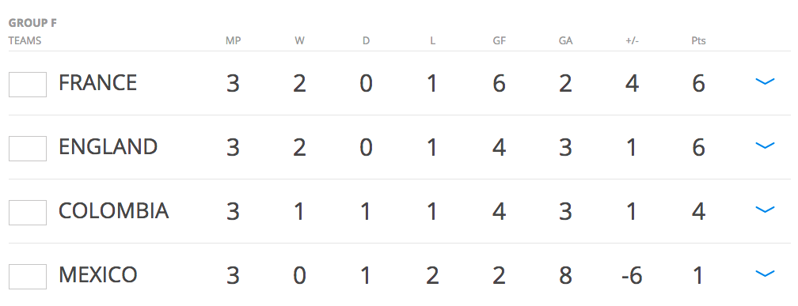Expand the France row chevron

tap(765, 81)
